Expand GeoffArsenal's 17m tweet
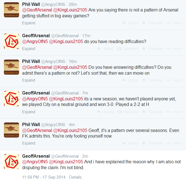The height and width of the screenshot is (182, 186). coord(29,49)
